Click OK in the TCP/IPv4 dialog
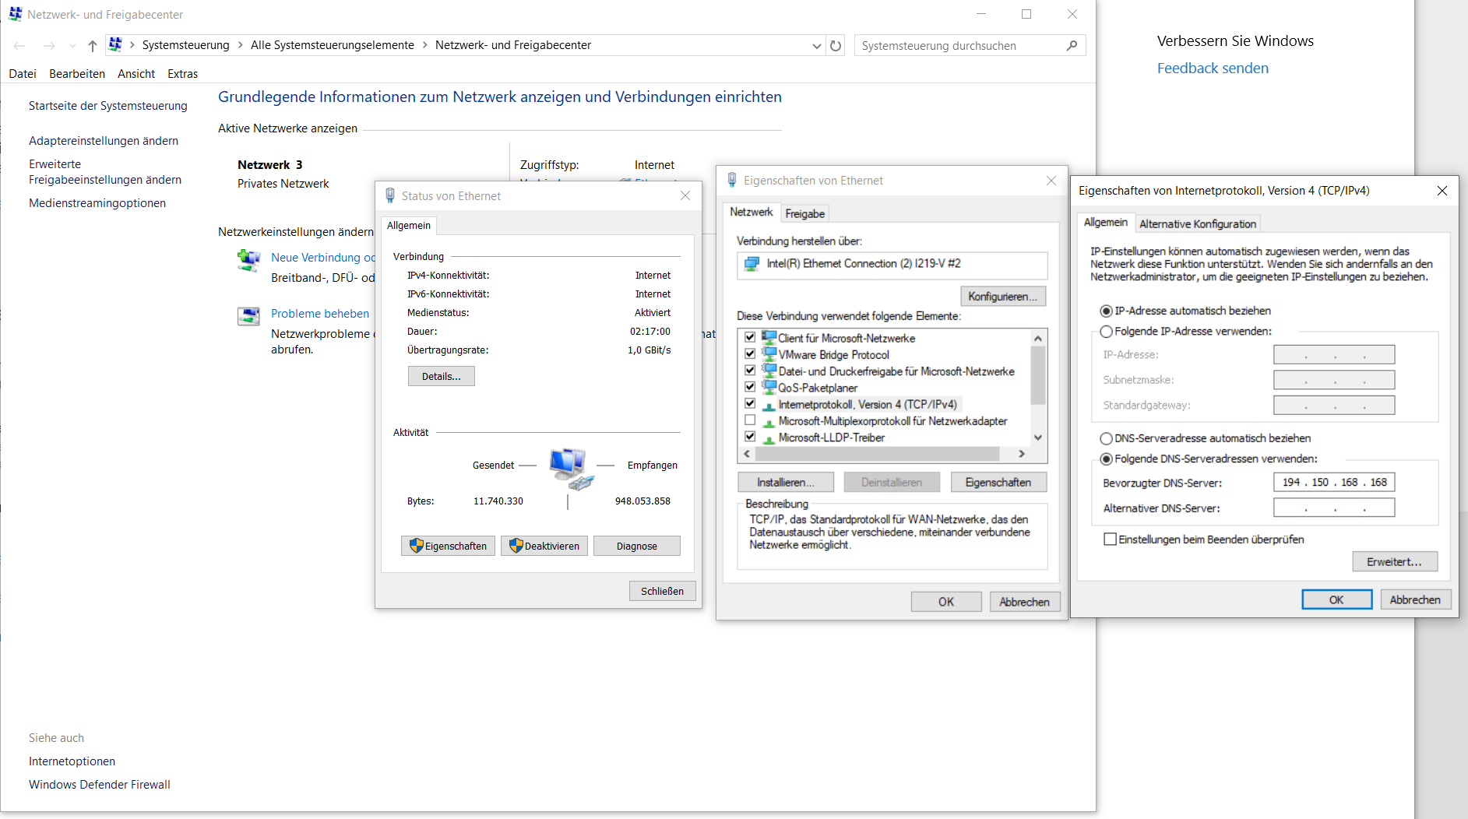The height and width of the screenshot is (819, 1468). coord(1337,599)
